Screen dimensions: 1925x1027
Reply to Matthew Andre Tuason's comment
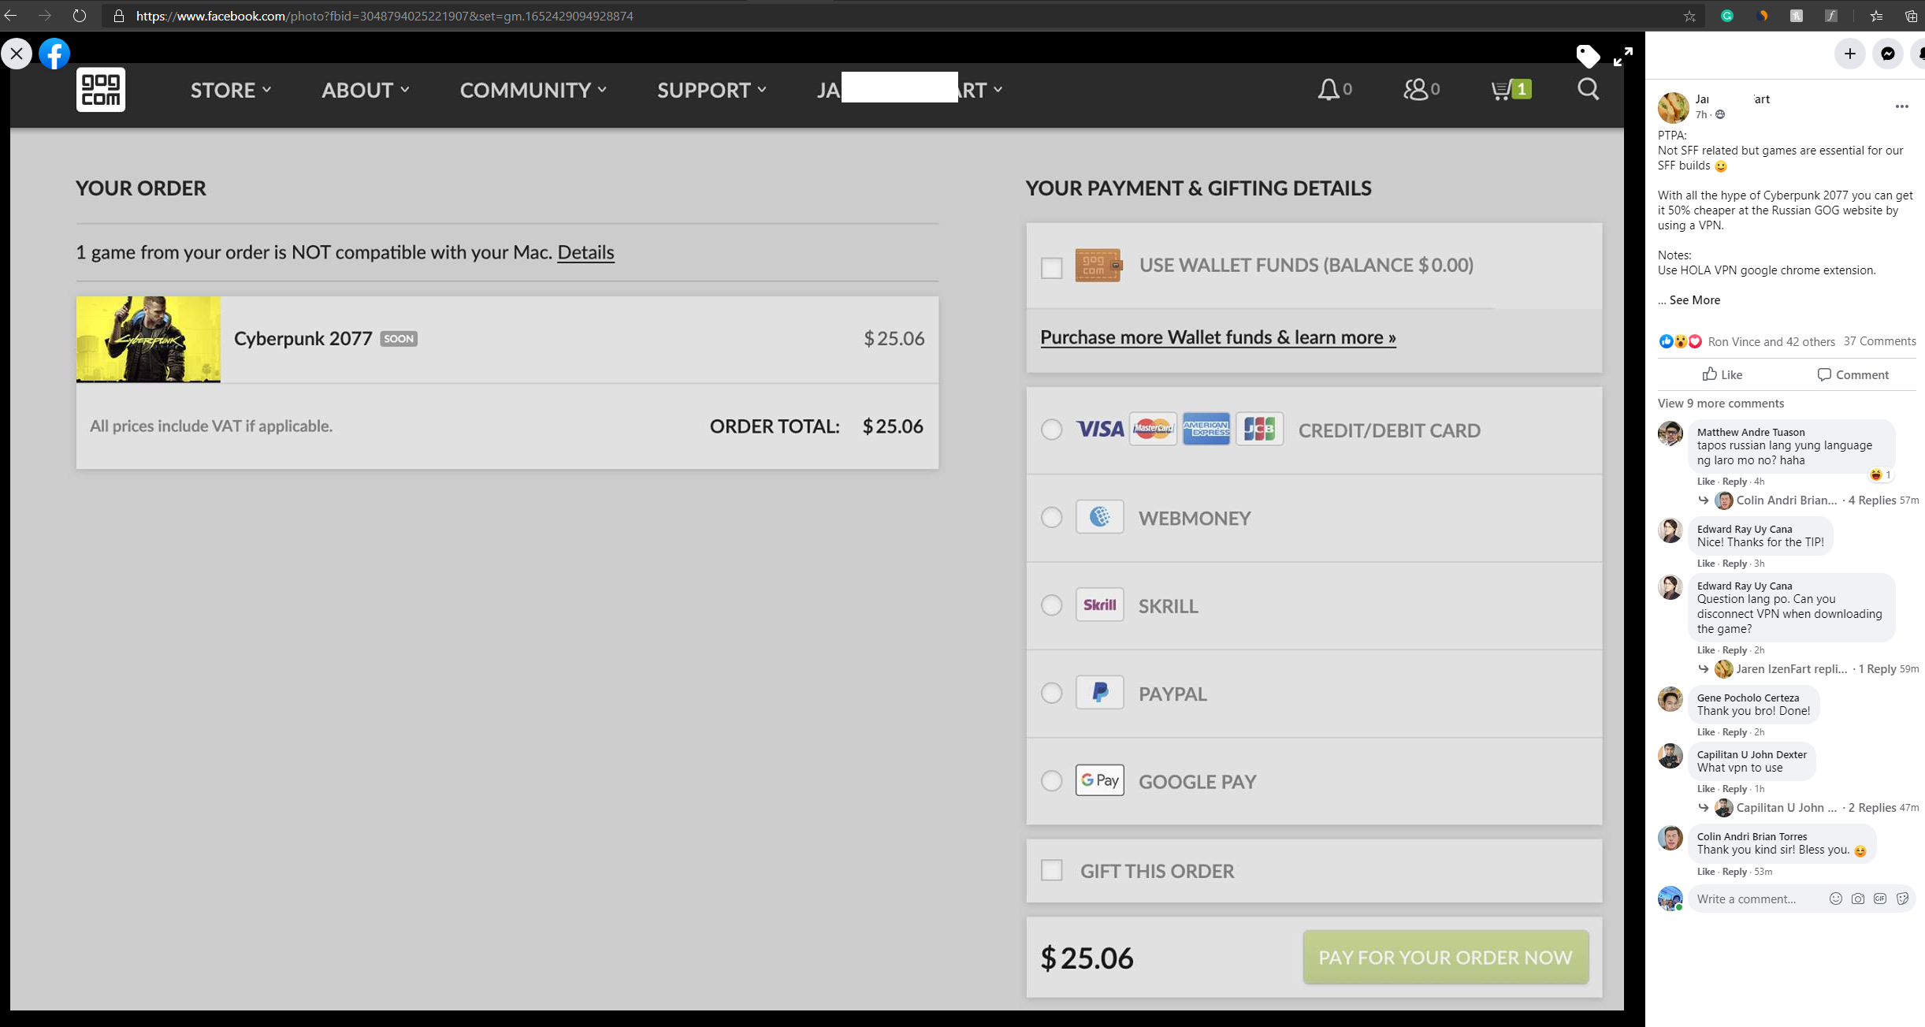point(1734,481)
